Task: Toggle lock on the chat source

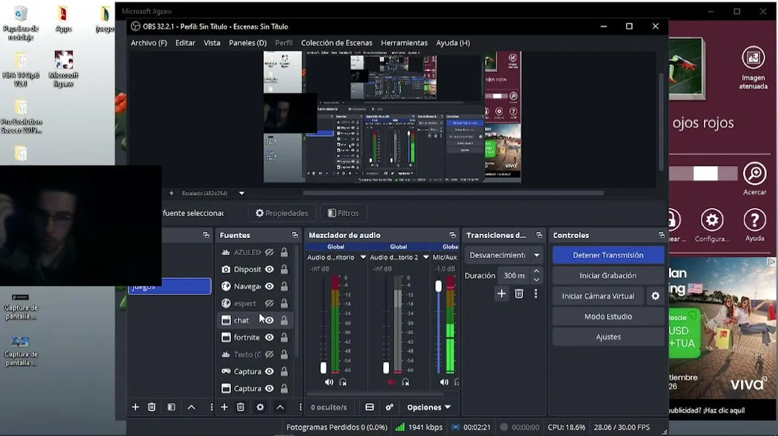Action: (x=284, y=320)
